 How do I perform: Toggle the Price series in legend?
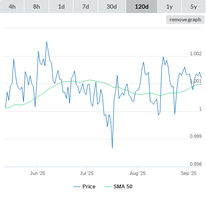(89, 187)
